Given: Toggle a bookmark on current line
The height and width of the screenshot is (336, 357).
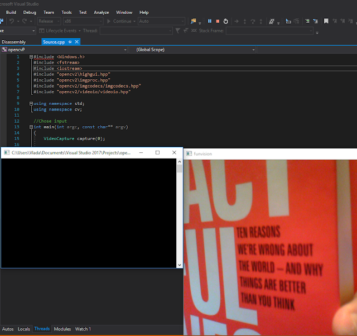Looking at the screenshot, I should click(x=326, y=21).
